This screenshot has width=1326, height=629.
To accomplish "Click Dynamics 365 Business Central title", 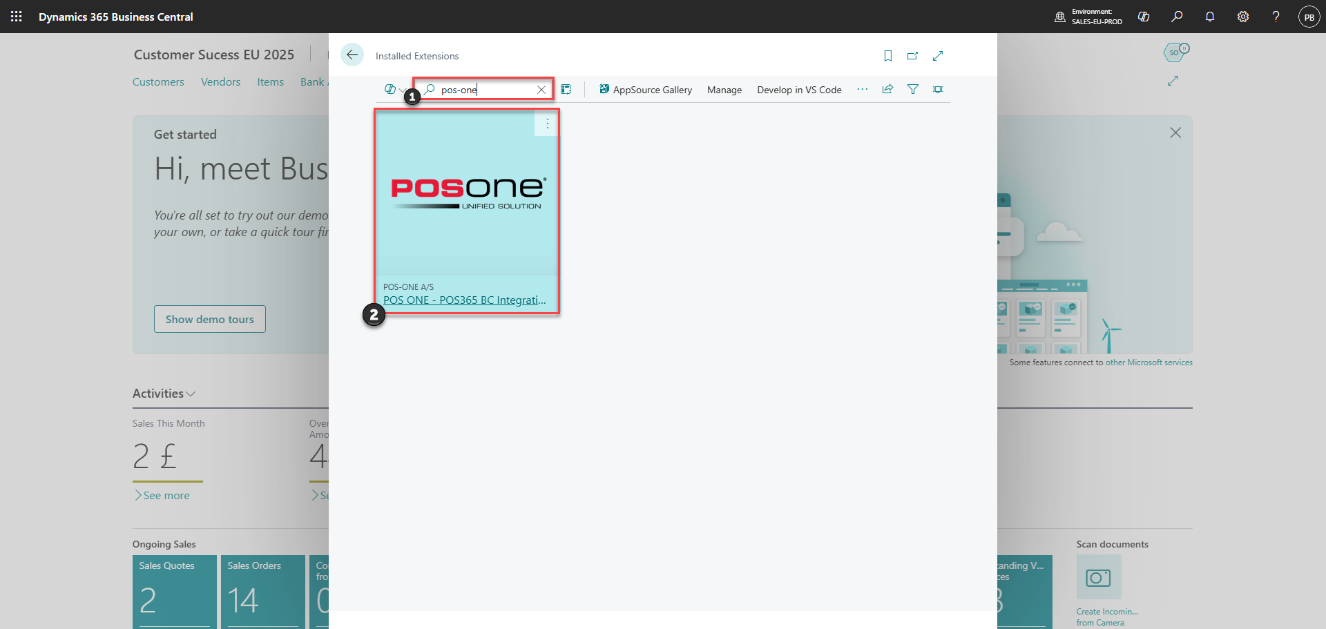I will tap(116, 17).
